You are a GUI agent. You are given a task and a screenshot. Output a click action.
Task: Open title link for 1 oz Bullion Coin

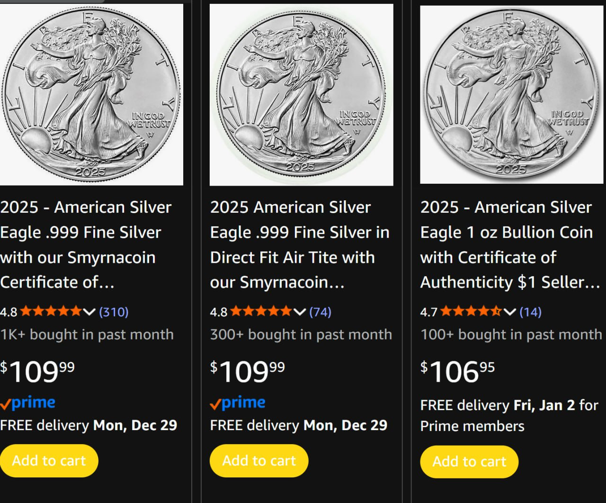coord(507,244)
